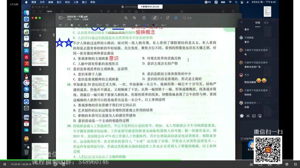Switch to the 成员 tab
The image size is (300, 168).
click(x=266, y=22)
